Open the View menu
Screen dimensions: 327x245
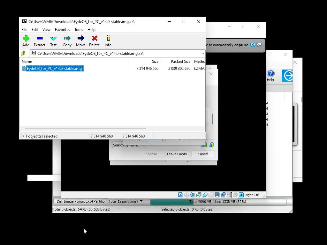pyautogui.click(x=46, y=30)
